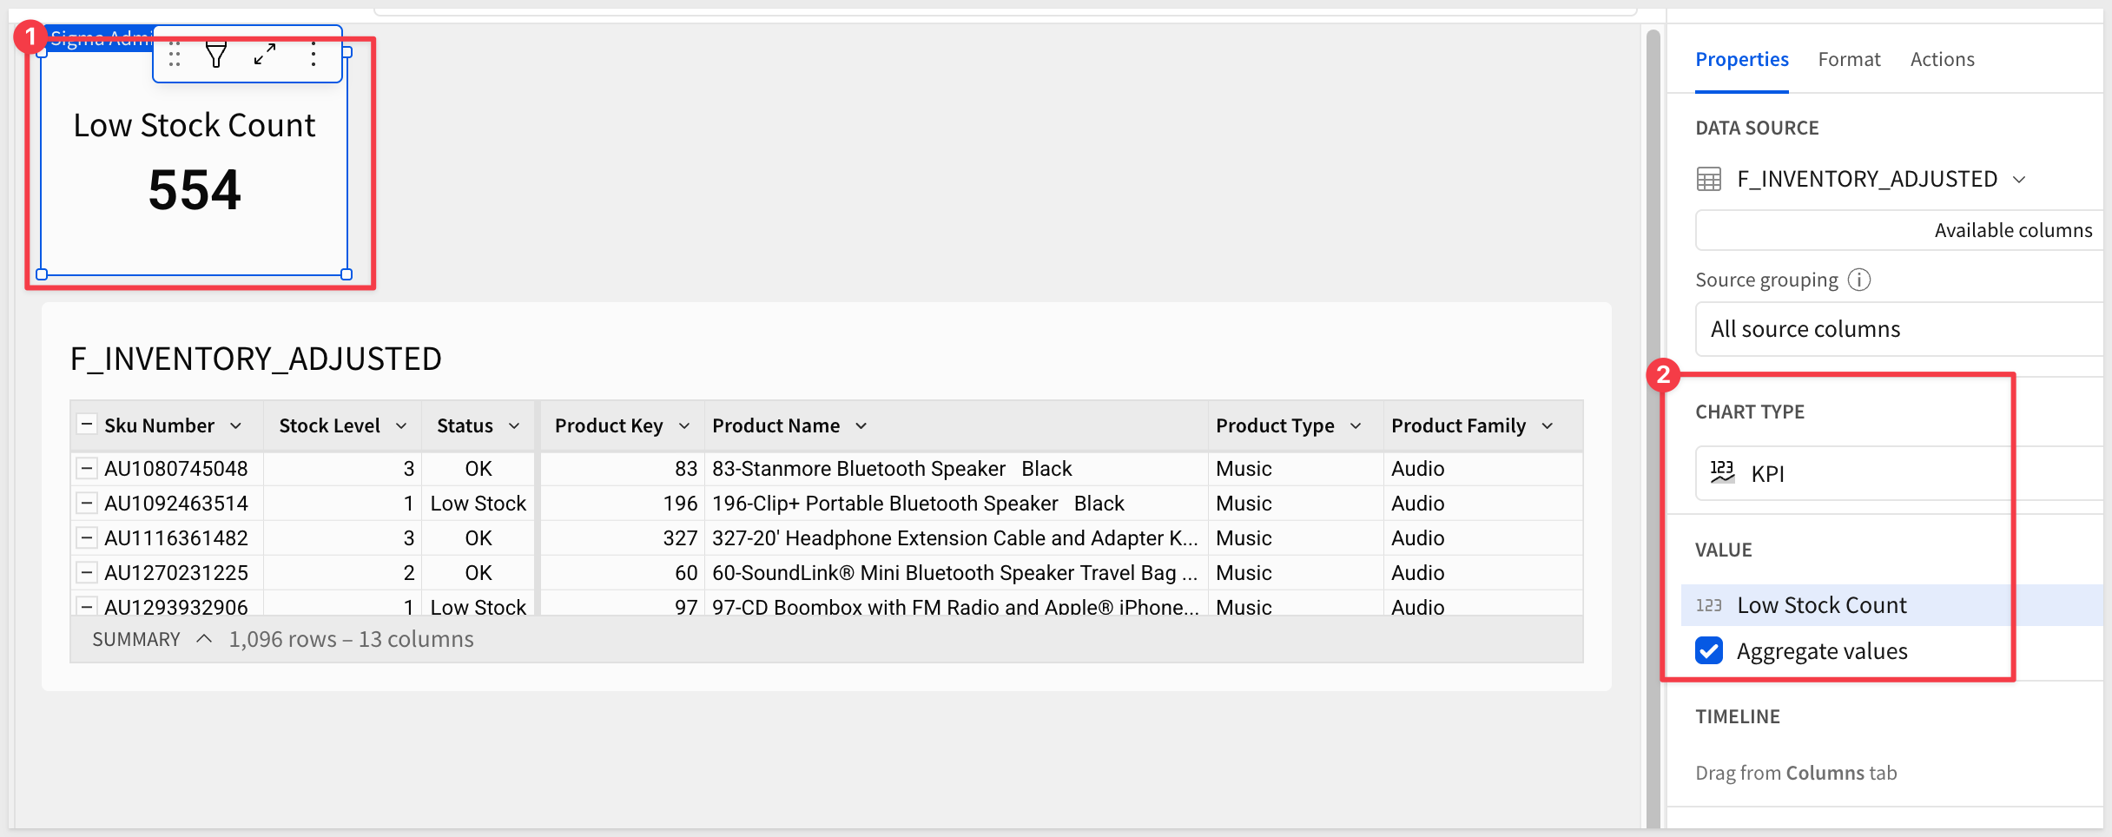
Task: Collapse the AU1080745048 row group
Action: point(86,469)
